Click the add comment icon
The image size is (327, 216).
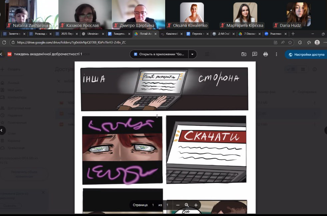255,54
